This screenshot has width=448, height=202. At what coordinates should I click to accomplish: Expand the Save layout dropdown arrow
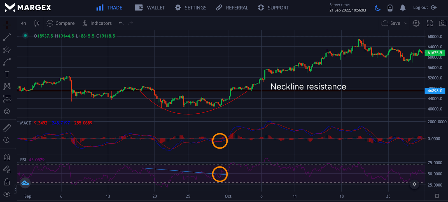coord(406,23)
